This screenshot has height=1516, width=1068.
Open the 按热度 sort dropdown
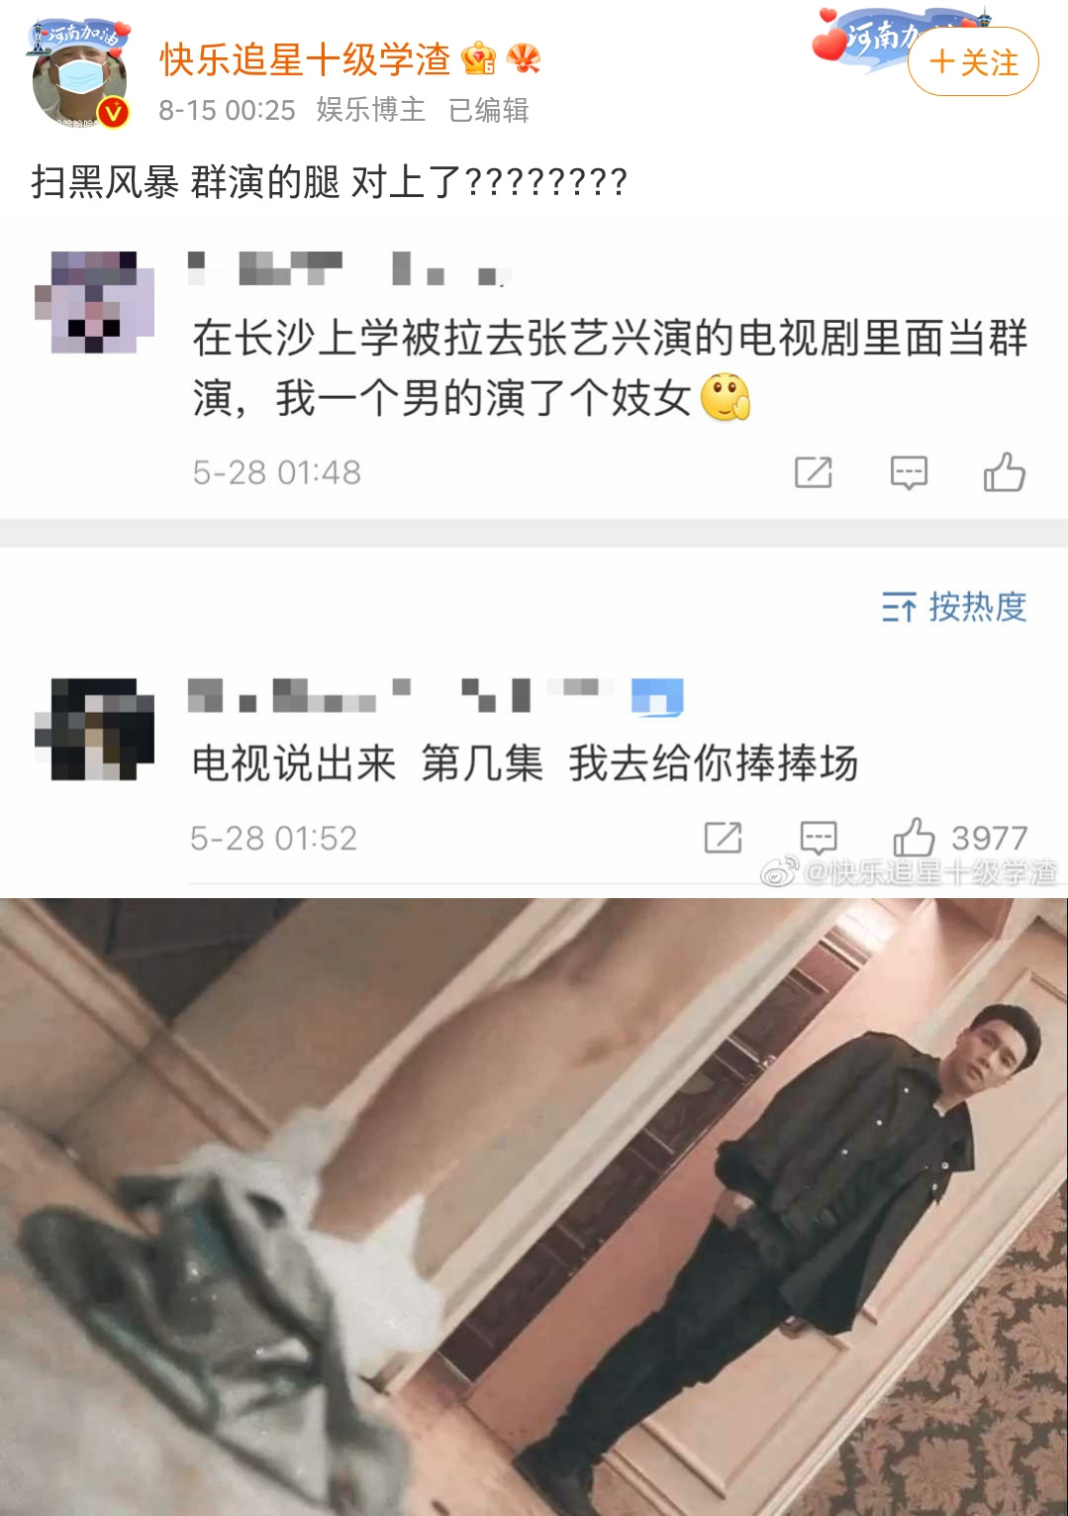954,607
